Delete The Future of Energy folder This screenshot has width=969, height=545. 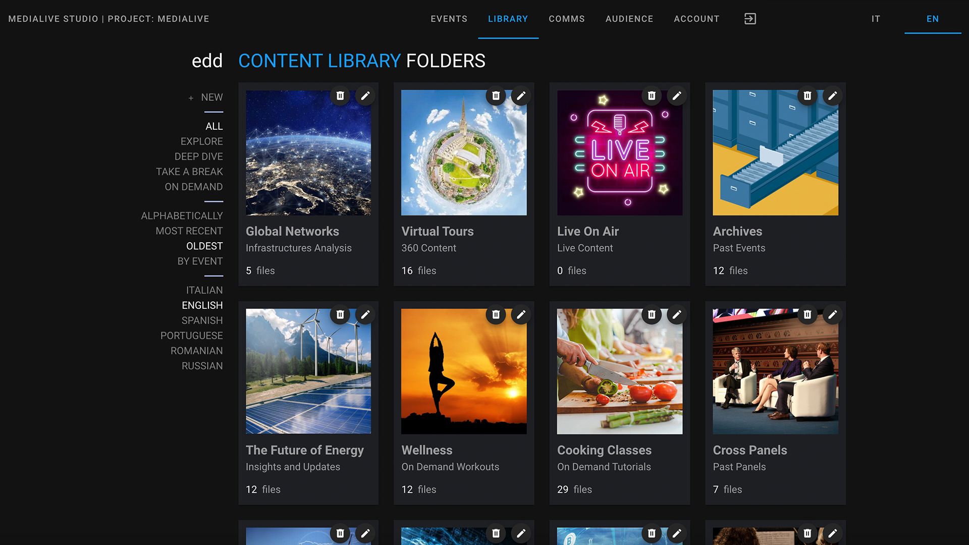[340, 314]
